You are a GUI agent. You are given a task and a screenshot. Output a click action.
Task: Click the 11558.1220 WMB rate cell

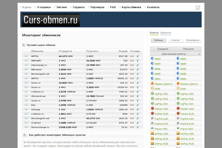[68, 127]
